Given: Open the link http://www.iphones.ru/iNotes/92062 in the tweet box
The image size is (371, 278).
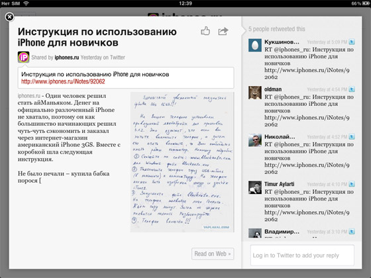Looking at the screenshot, I should [x=63, y=81].
